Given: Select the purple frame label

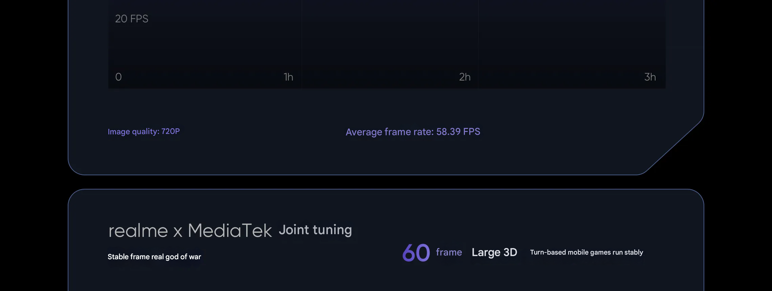Looking at the screenshot, I should [x=449, y=252].
